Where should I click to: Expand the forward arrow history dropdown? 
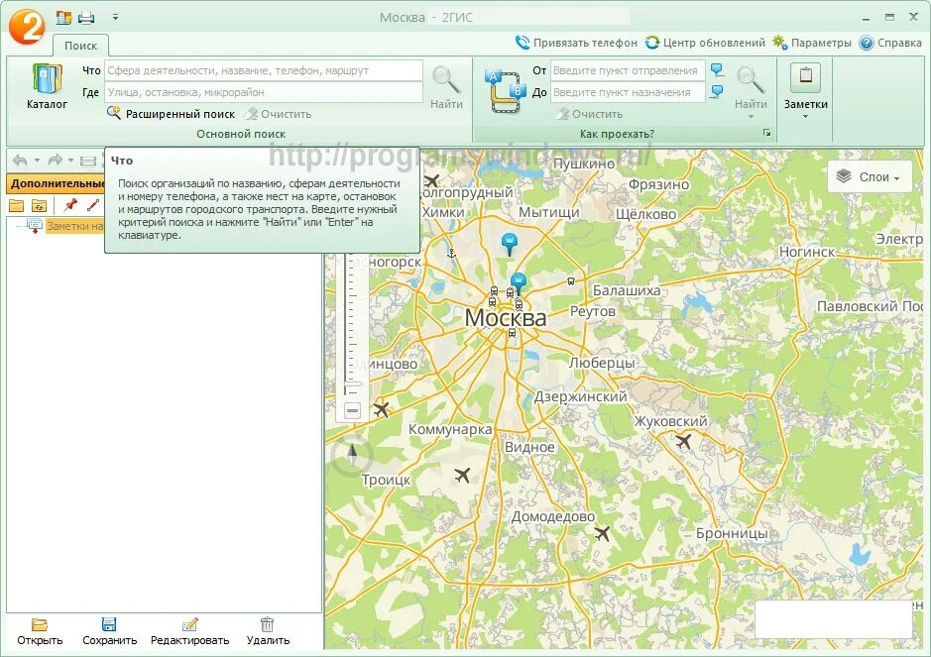click(x=70, y=161)
